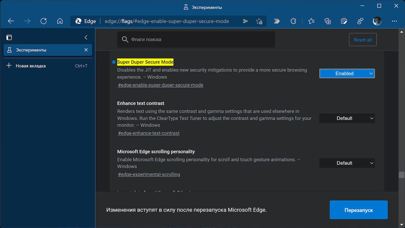The width and height of the screenshot is (405, 228).
Task: Click the highlighted Super Duper Secure Mode title
Action: (145, 62)
